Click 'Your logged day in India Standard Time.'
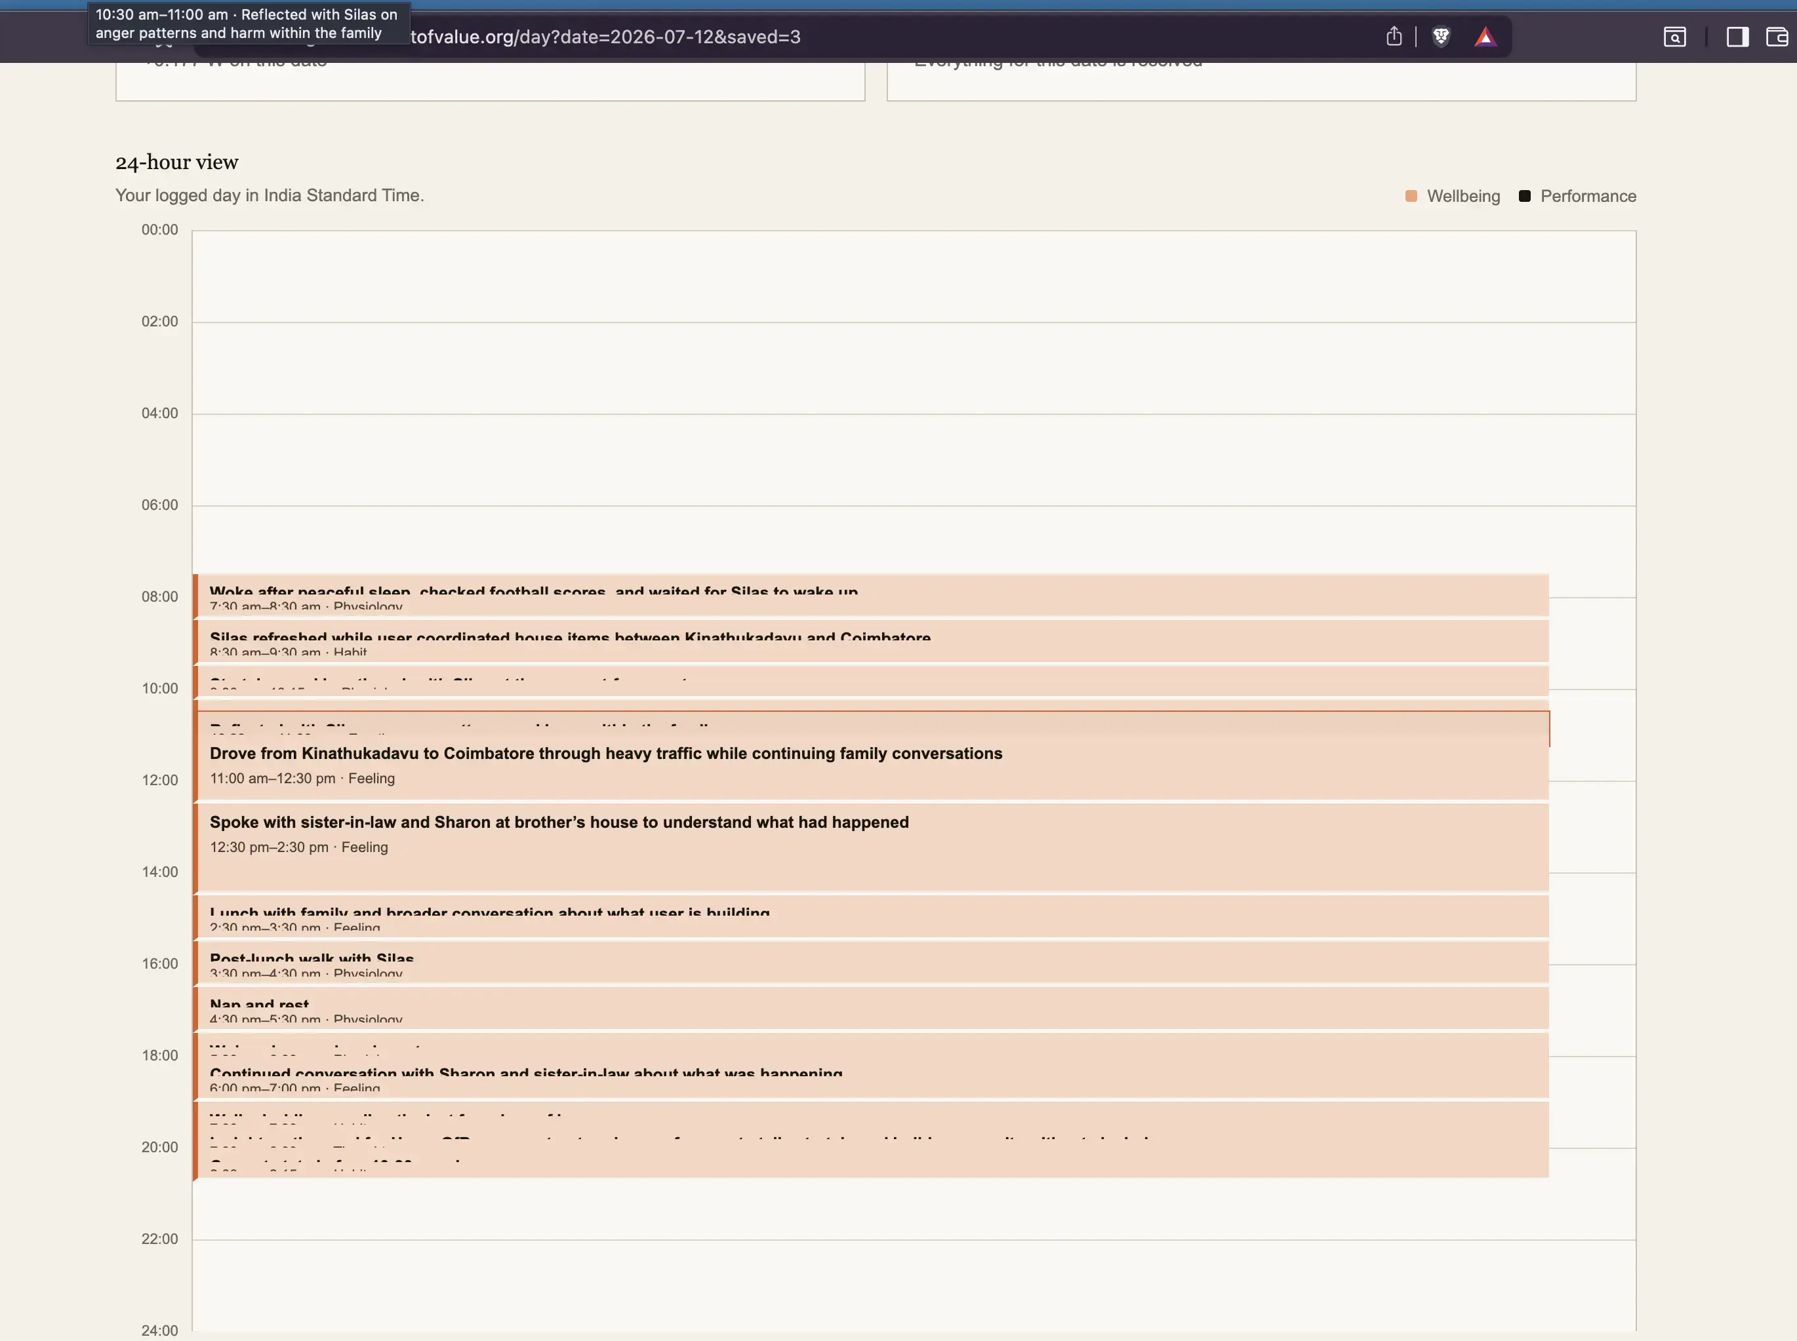 (270, 195)
